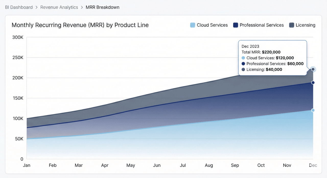327x178 pixels.
Task: Expand the BI Dashboard breadcrumb chevron
Action: tap(36, 7)
